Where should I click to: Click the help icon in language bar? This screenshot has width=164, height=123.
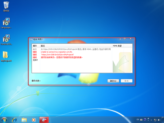pos(145,119)
